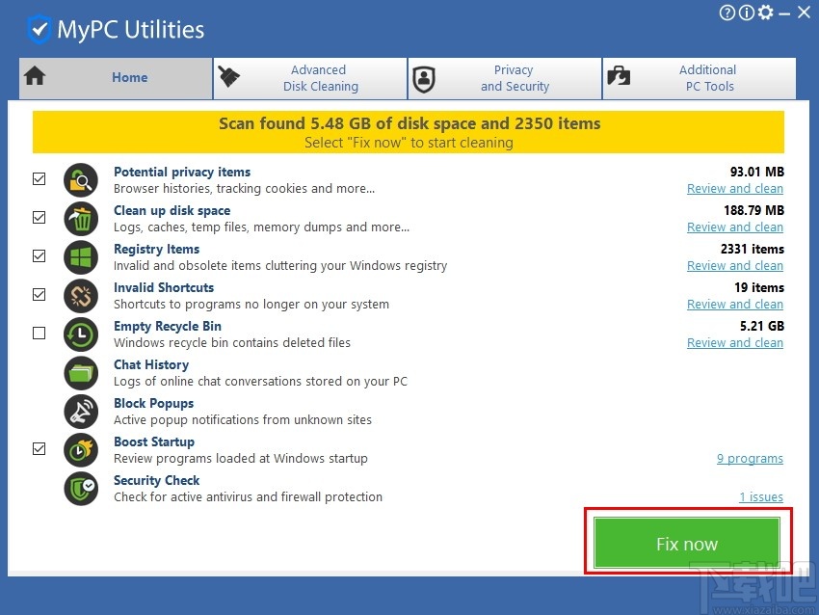The image size is (819, 615).
Task: Click the Boost Startup stopwatch icon
Action: pyautogui.click(x=81, y=450)
